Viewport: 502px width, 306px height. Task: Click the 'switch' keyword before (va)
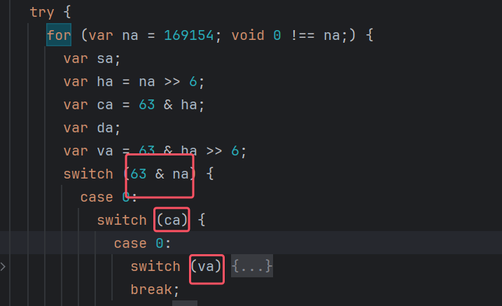pos(155,267)
